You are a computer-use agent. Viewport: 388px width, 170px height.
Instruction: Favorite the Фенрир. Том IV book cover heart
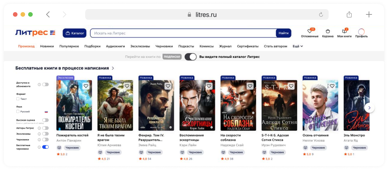point(168,86)
